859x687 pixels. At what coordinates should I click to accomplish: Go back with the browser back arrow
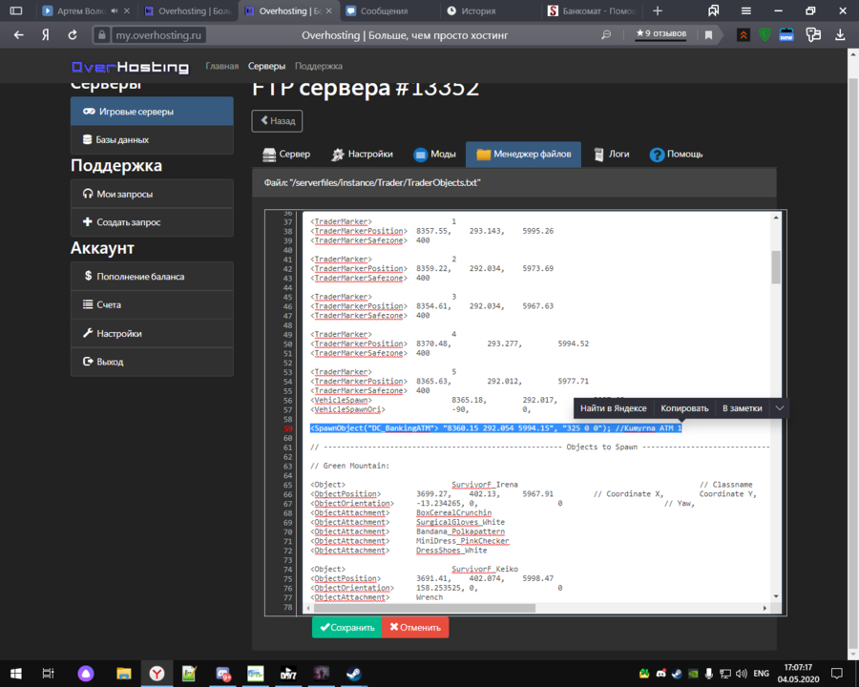(x=19, y=35)
